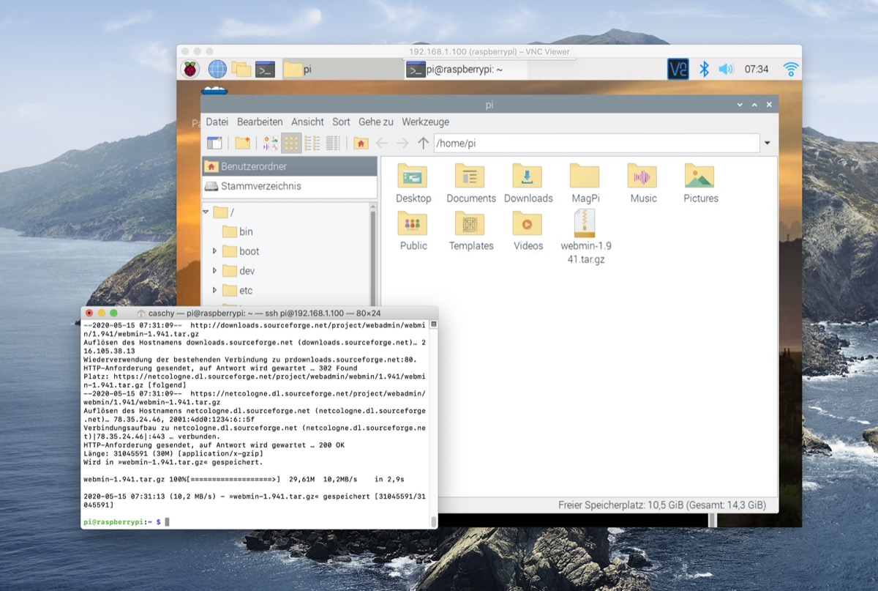This screenshot has width=878, height=591.
Task: Open the Werkzeuge menu
Action: tap(425, 122)
